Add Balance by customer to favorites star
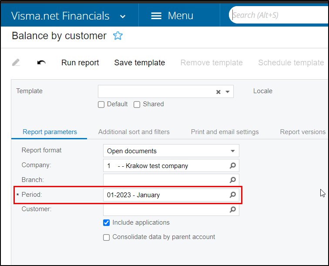This screenshot has width=329, height=266. (117, 35)
